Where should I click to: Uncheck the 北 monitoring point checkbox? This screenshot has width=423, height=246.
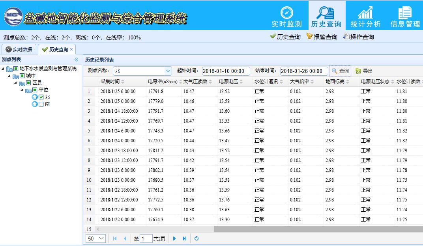(41, 97)
